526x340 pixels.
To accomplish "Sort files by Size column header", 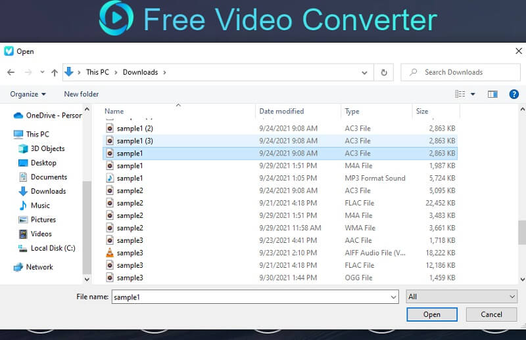I will click(x=422, y=112).
